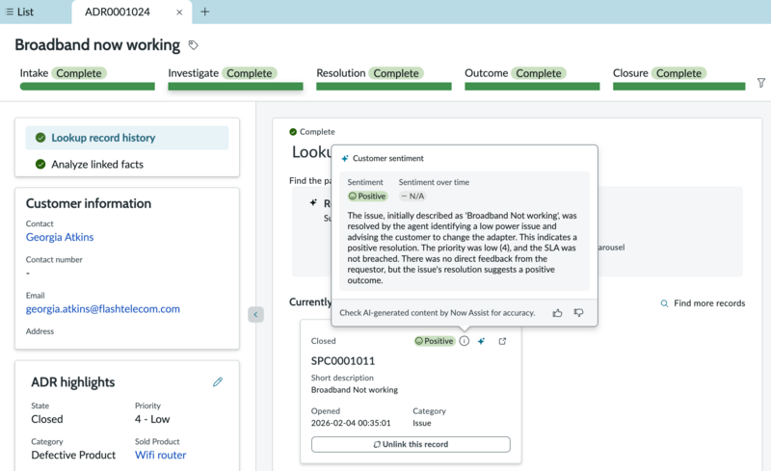This screenshot has height=471, width=771.
Task: Click Find more records
Action: point(703,303)
